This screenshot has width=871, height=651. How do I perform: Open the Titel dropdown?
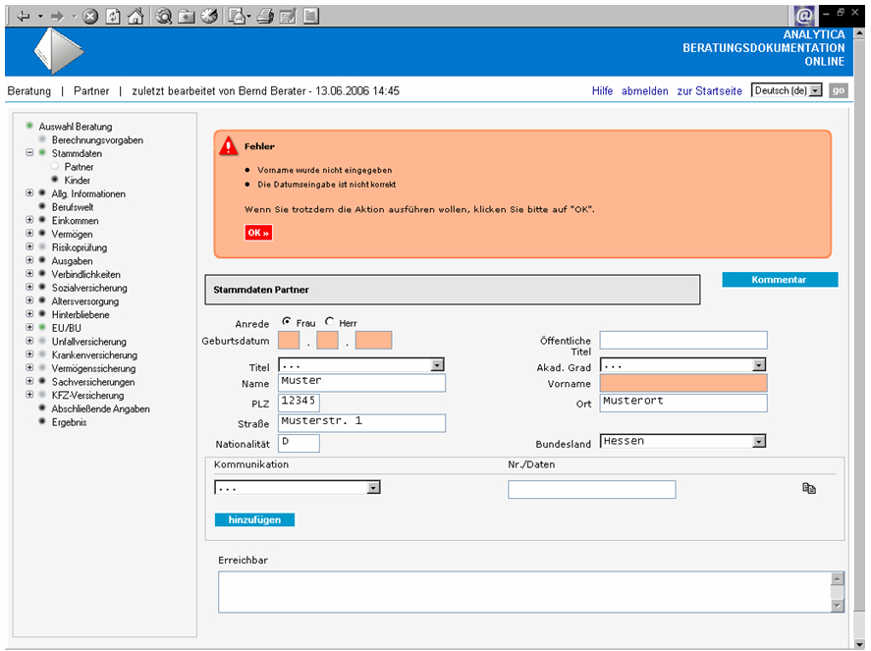pos(437,365)
